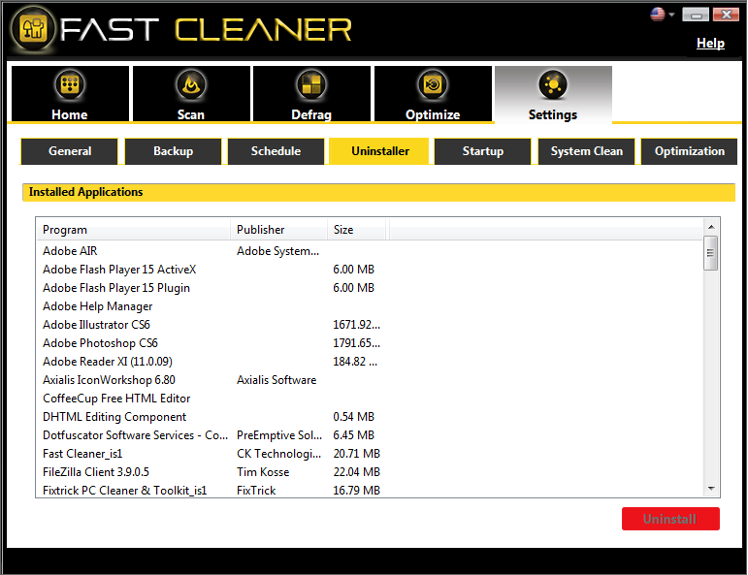Open the Help link
Screen dimensions: 748x575
[x=710, y=43]
